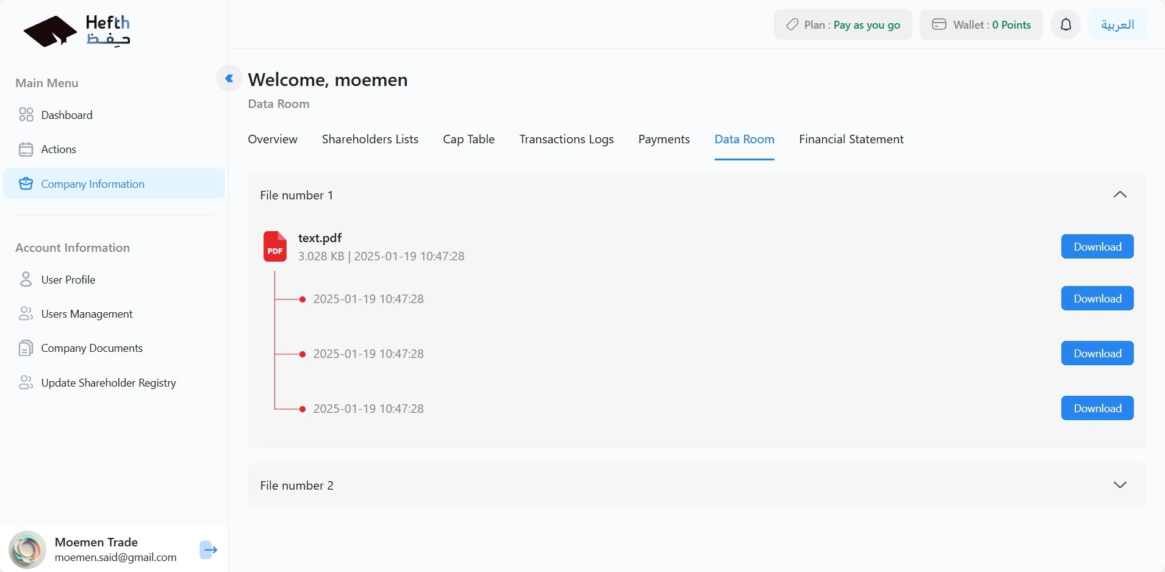Open Wallet points balance
1165x572 pixels.
(981, 24)
